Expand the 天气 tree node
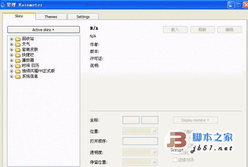The width and height of the screenshot is (248, 167). click(12, 44)
